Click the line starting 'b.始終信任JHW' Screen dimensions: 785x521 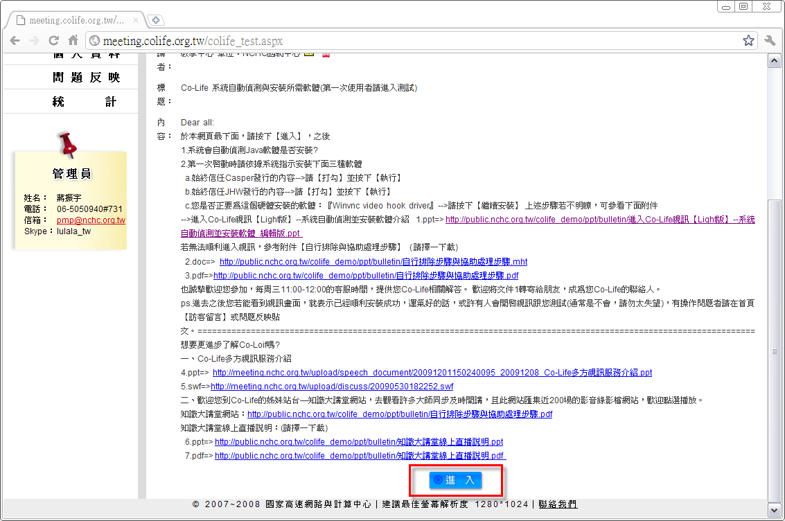288,192
